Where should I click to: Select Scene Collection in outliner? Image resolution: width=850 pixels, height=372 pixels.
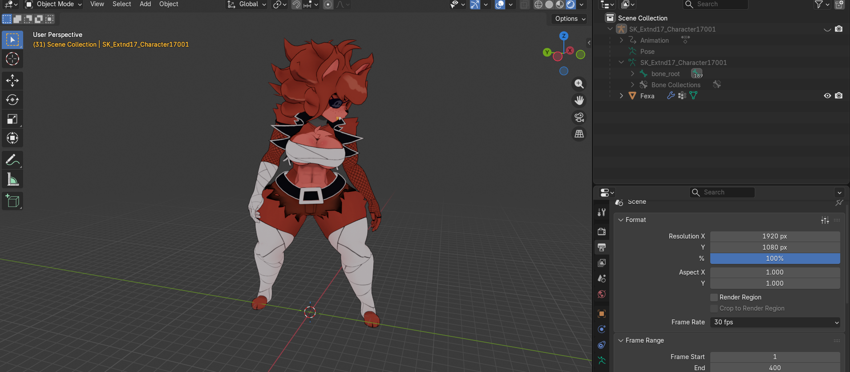tap(643, 18)
